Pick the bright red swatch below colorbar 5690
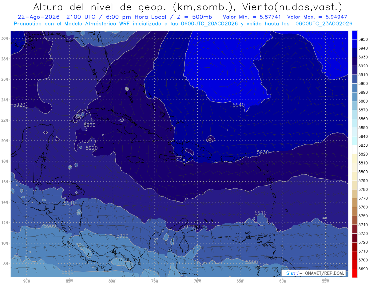The height and width of the screenshot is (285, 369). click(x=355, y=273)
